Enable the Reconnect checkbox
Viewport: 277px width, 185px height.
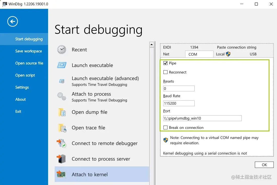[x=165, y=72]
